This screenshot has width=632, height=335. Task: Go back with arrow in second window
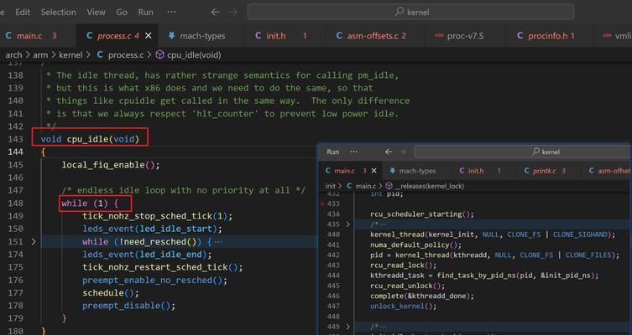point(389,152)
